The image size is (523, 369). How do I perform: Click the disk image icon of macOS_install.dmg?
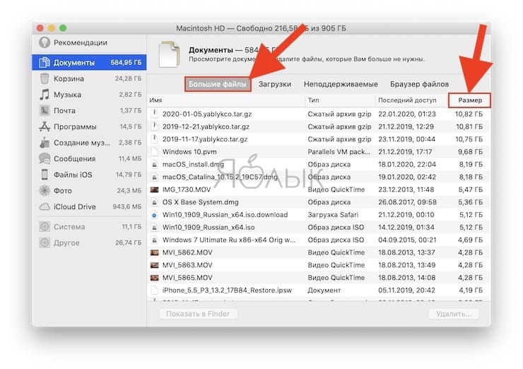coord(154,165)
